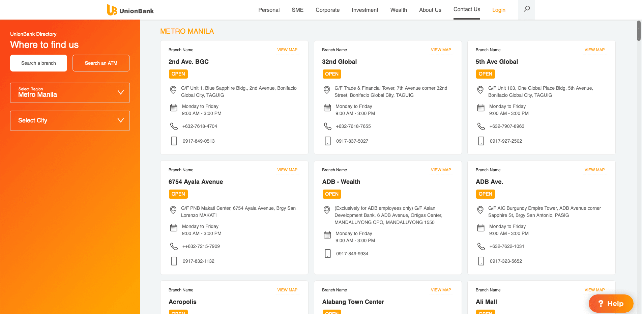Click calendar icon in 32nd Global card
This screenshot has height=314, width=642.
click(327, 108)
